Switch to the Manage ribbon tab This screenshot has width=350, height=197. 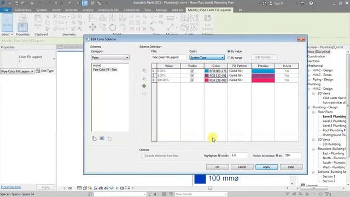click(x=161, y=10)
